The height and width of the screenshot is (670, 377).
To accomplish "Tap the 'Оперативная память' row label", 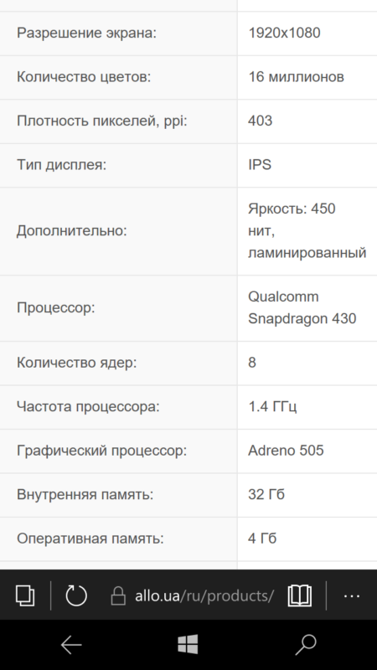I will (90, 539).
